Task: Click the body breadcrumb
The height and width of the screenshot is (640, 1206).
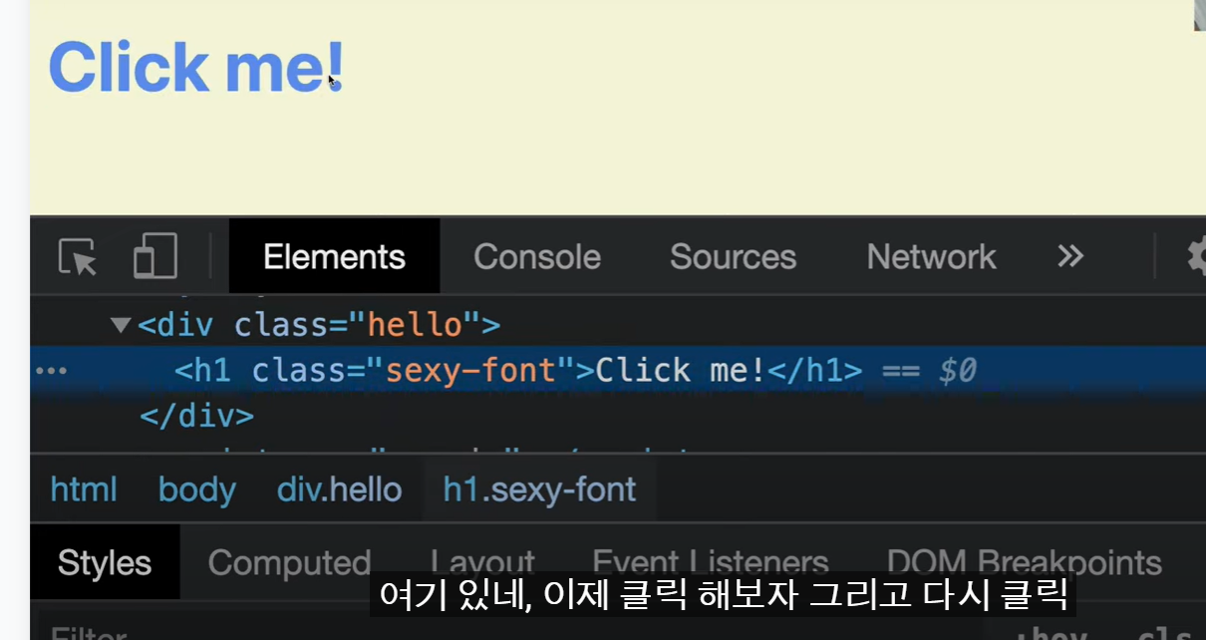Action: [197, 489]
